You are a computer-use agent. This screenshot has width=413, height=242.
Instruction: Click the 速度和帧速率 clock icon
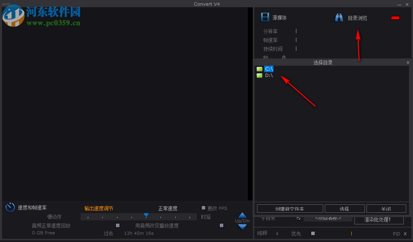10,208
